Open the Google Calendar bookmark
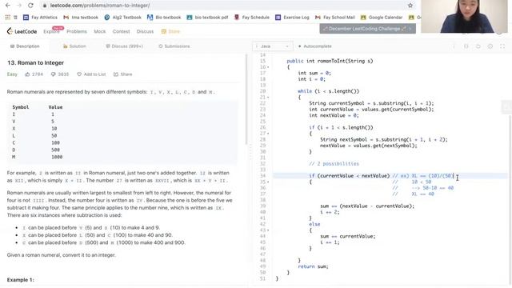The height and width of the screenshot is (288, 512). [x=382, y=18]
